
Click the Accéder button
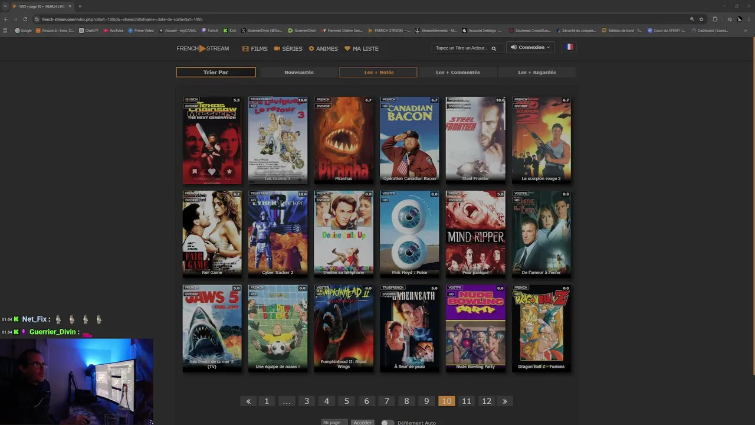[363, 423]
